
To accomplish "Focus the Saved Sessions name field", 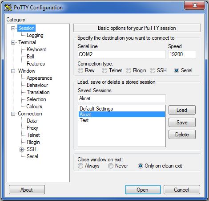I will (122, 98).
